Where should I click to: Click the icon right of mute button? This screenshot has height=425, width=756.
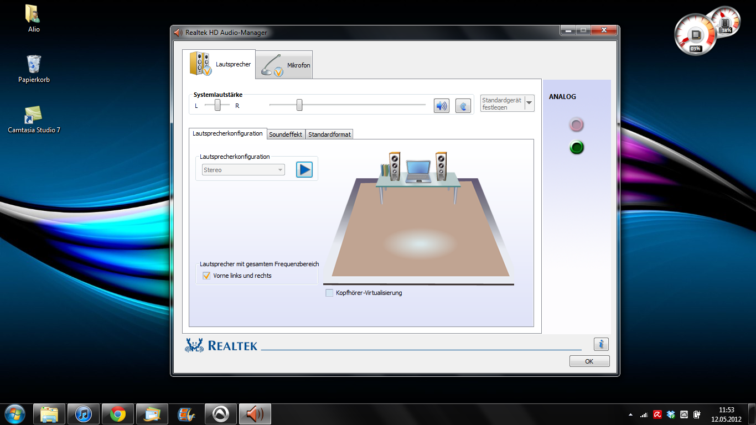tap(463, 106)
